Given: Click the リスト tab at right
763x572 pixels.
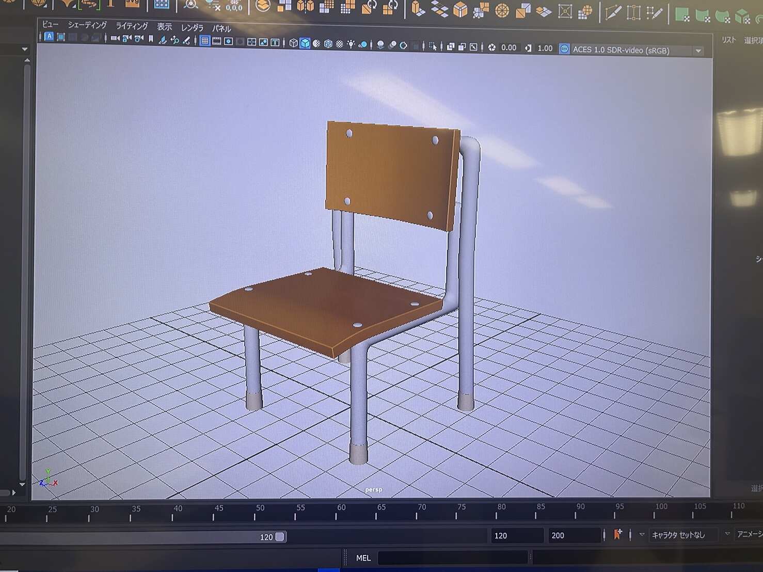Looking at the screenshot, I should click(729, 40).
